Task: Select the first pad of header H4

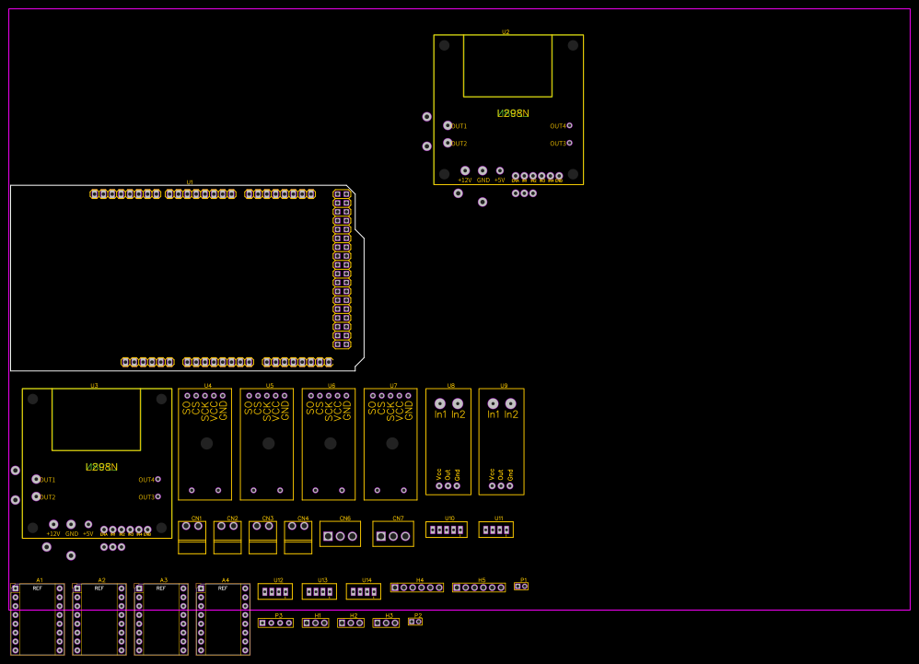Action: pos(394,588)
